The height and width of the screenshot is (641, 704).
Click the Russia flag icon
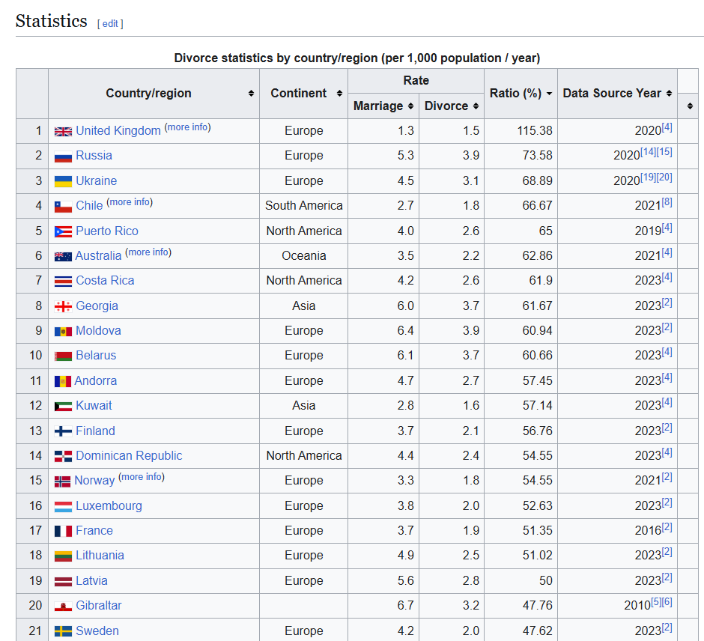click(x=63, y=157)
